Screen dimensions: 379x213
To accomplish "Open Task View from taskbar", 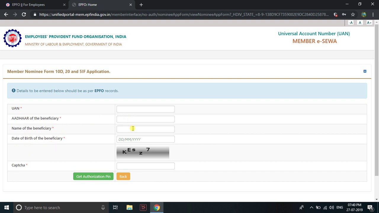I will [115, 207].
